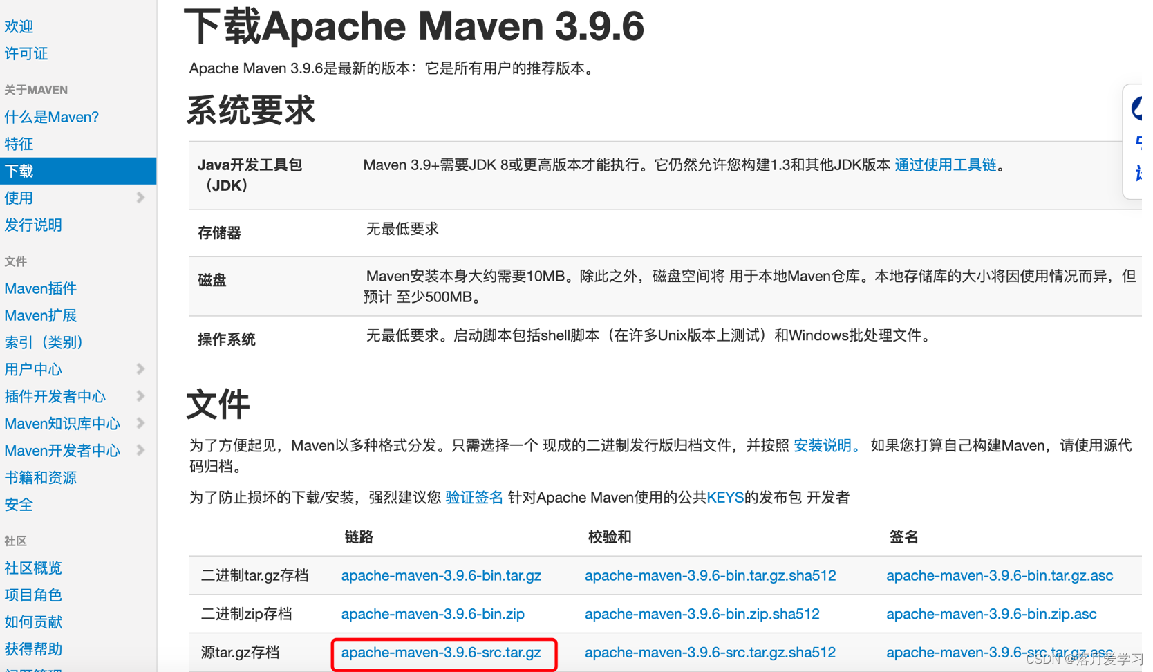The height and width of the screenshot is (672, 1153).
Task: Open the 安装说明 link
Action: coord(822,445)
